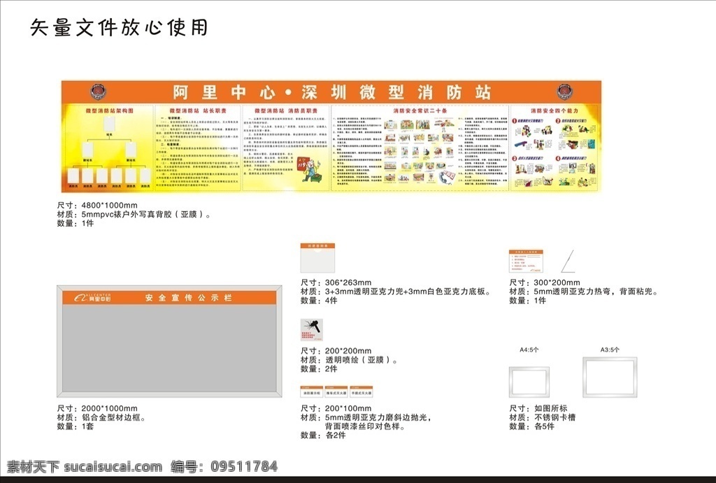This screenshot has height=483, width=716.
Task: Click the telephone illustration in the twenty tips panel
Action: click(x=446, y=177)
